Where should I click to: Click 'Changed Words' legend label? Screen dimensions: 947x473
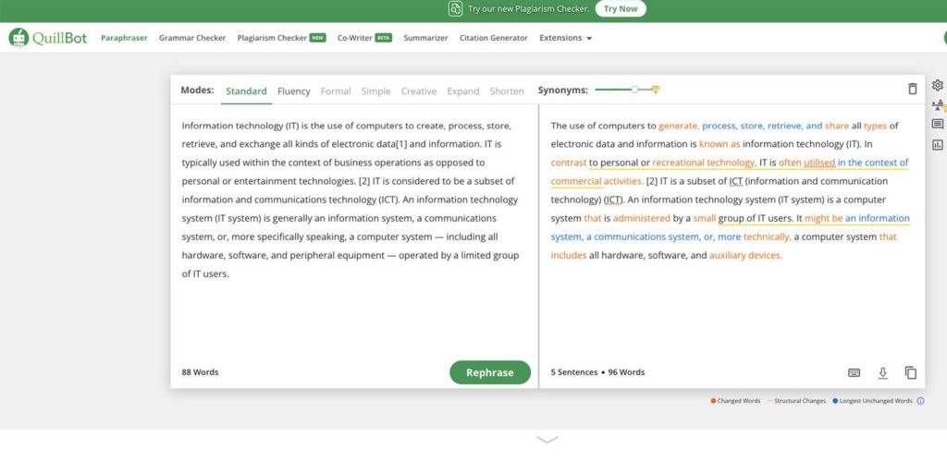739,401
